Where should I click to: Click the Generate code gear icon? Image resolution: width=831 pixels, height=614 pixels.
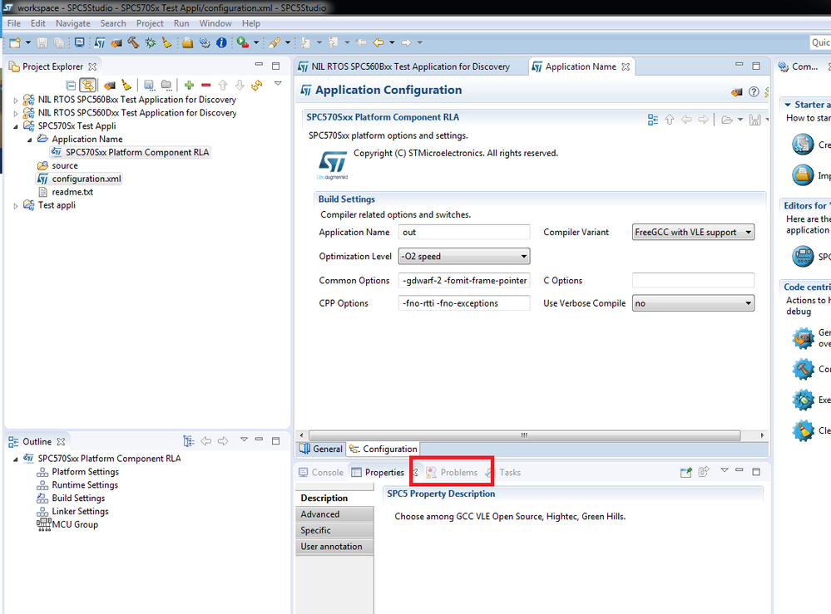[803, 337]
